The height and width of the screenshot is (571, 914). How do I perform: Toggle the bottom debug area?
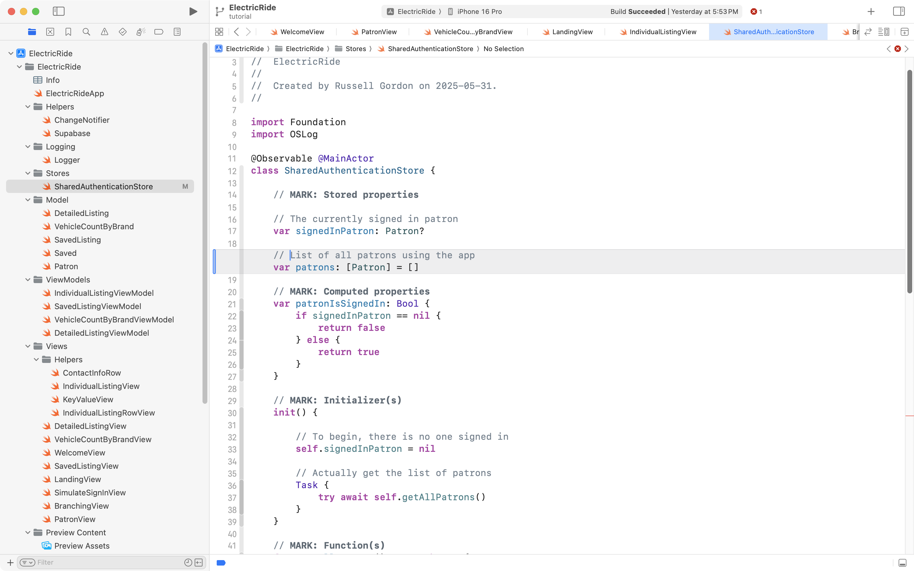click(x=902, y=563)
